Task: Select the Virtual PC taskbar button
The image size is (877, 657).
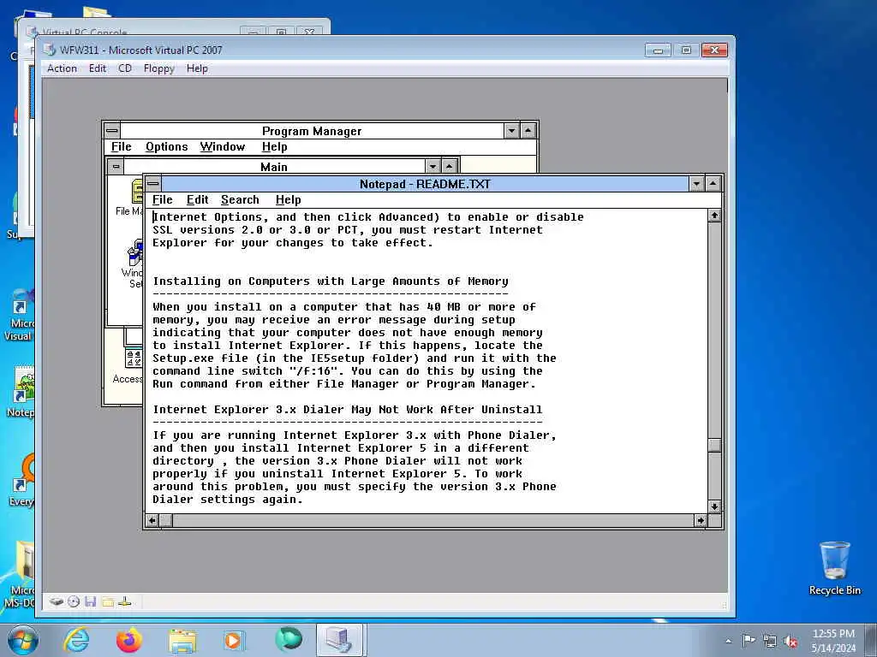Action: (339, 640)
